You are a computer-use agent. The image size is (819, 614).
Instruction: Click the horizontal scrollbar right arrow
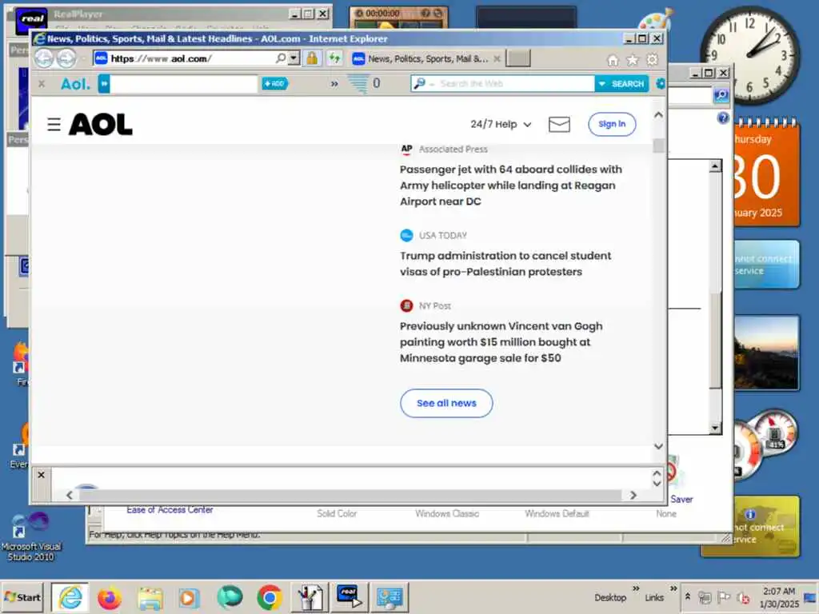[633, 495]
